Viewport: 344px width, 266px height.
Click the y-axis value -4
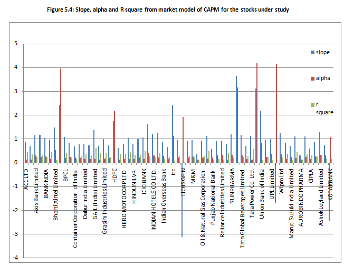point(15,258)
